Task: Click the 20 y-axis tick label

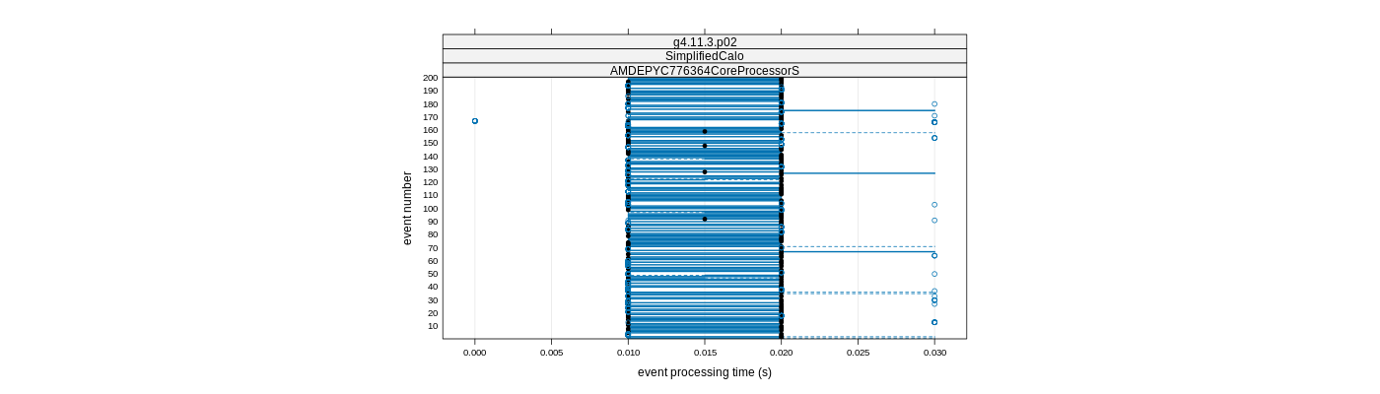Action: [x=433, y=313]
